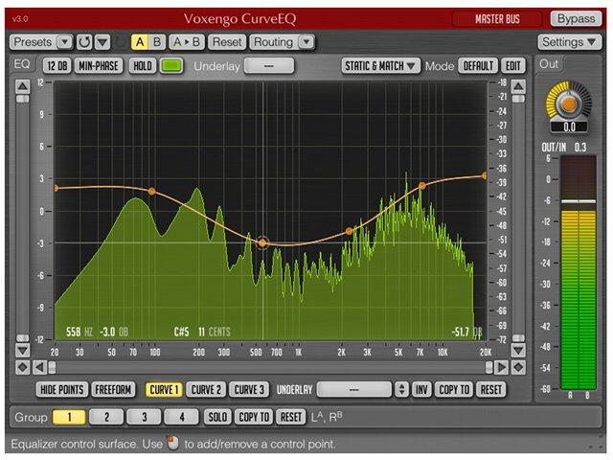613x460 pixels.
Task: Click the C#5 note readout
Action: (x=181, y=333)
